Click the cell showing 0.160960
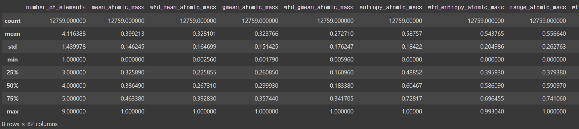Image resolution: width=579 pixels, height=129 pixels. [342, 72]
